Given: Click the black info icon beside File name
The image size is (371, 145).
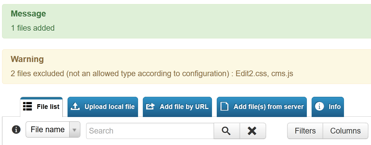Looking at the screenshot, I should pos(16,129).
